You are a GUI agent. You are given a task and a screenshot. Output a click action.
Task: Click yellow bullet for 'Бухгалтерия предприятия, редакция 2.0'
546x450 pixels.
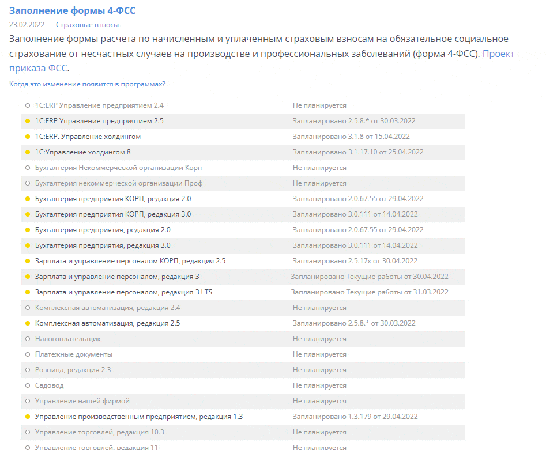[28, 230]
